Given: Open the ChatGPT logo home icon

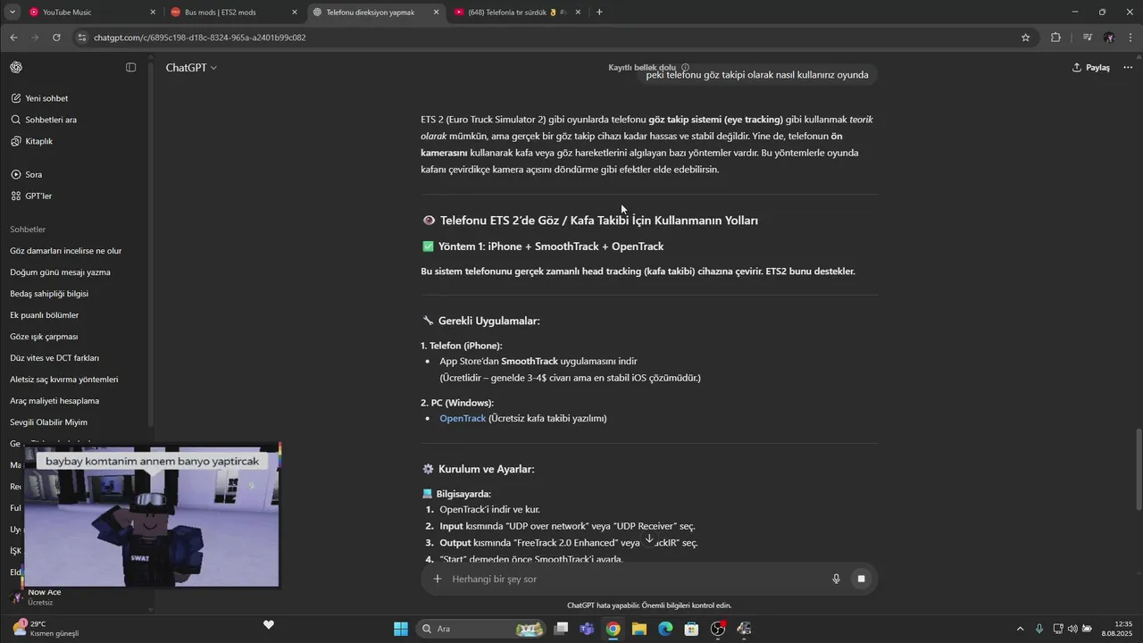Looking at the screenshot, I should click(16, 68).
